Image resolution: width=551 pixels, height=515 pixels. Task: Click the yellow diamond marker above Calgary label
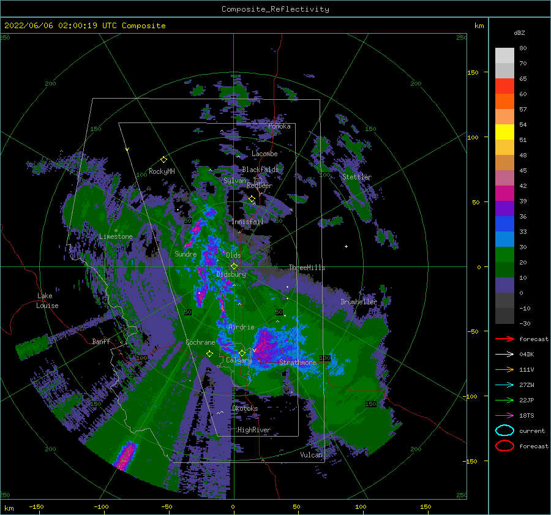coord(242,353)
